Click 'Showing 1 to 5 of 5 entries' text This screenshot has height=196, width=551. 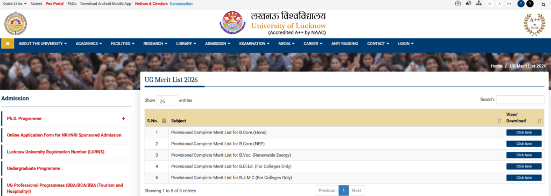coord(171,191)
